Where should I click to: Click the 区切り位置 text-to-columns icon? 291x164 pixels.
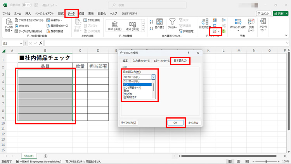click(204, 23)
